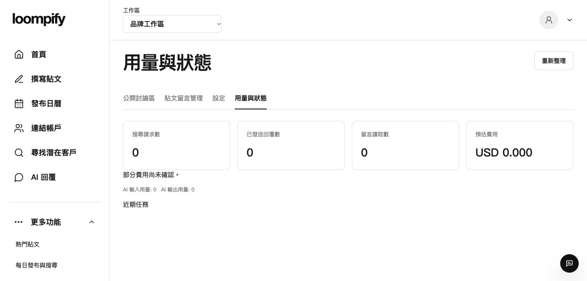Click the 重新整理 refresh button
The height and width of the screenshot is (281, 587).
click(553, 61)
